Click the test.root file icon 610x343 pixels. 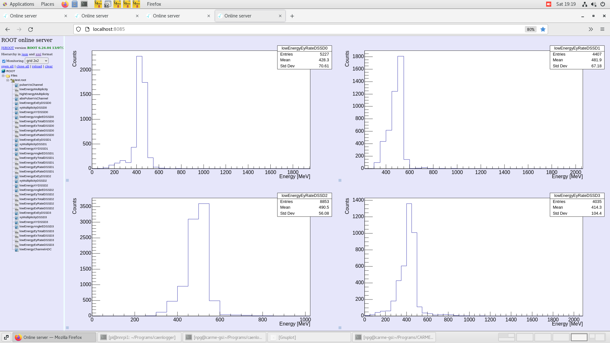coord(12,80)
